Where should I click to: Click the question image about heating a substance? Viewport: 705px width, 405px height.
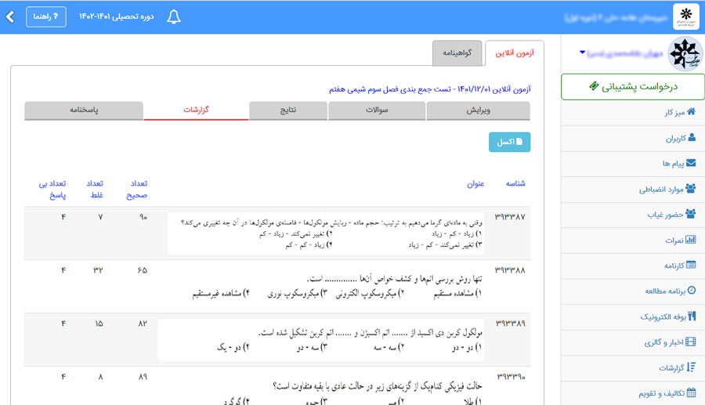pyautogui.click(x=326, y=233)
